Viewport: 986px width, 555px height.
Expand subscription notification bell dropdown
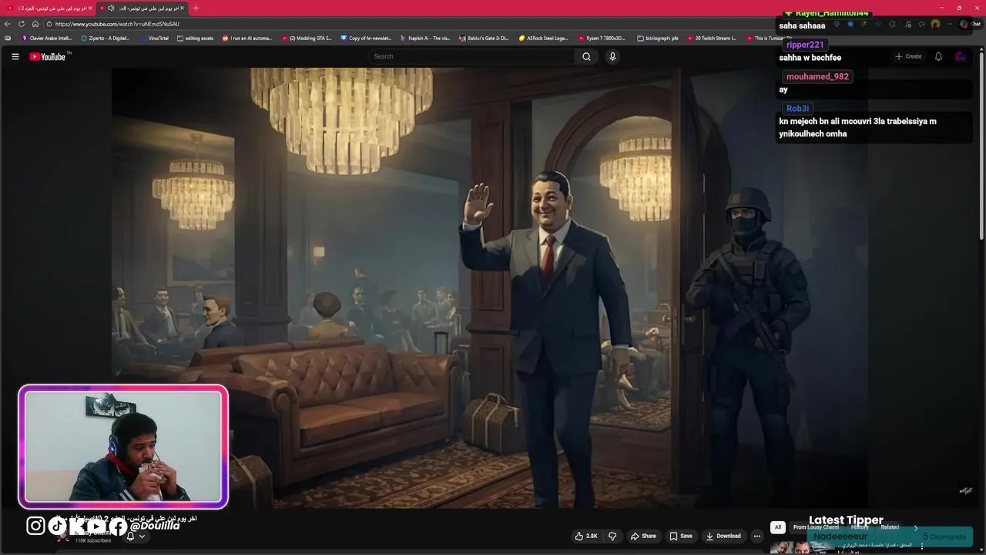(x=136, y=536)
